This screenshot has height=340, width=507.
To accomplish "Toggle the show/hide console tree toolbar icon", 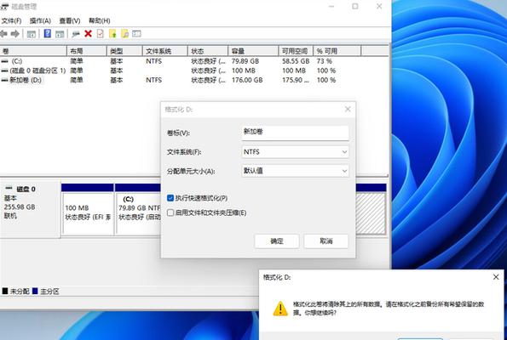I will pos(32,34).
